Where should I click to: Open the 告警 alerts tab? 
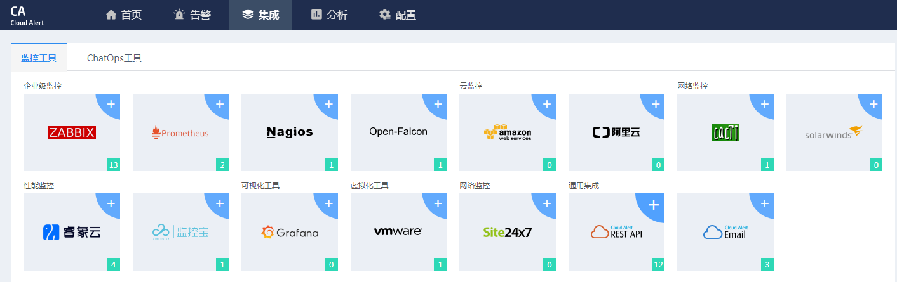pos(192,15)
